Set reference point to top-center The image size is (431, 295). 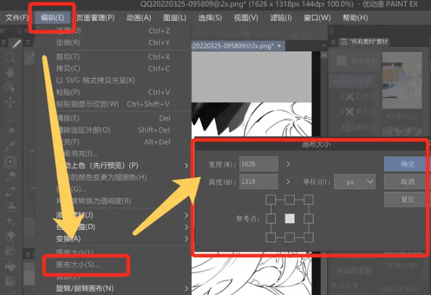click(x=289, y=200)
